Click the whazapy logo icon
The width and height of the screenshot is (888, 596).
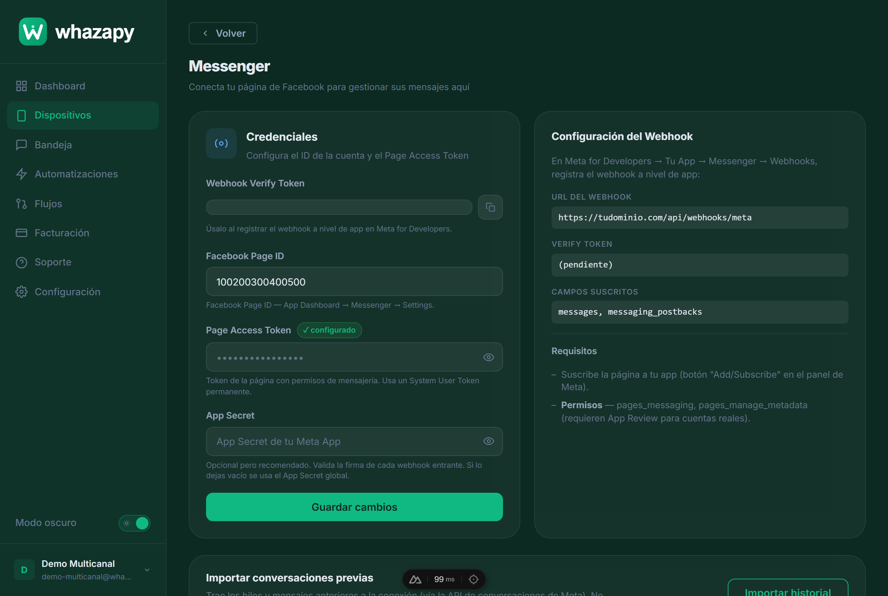click(33, 32)
